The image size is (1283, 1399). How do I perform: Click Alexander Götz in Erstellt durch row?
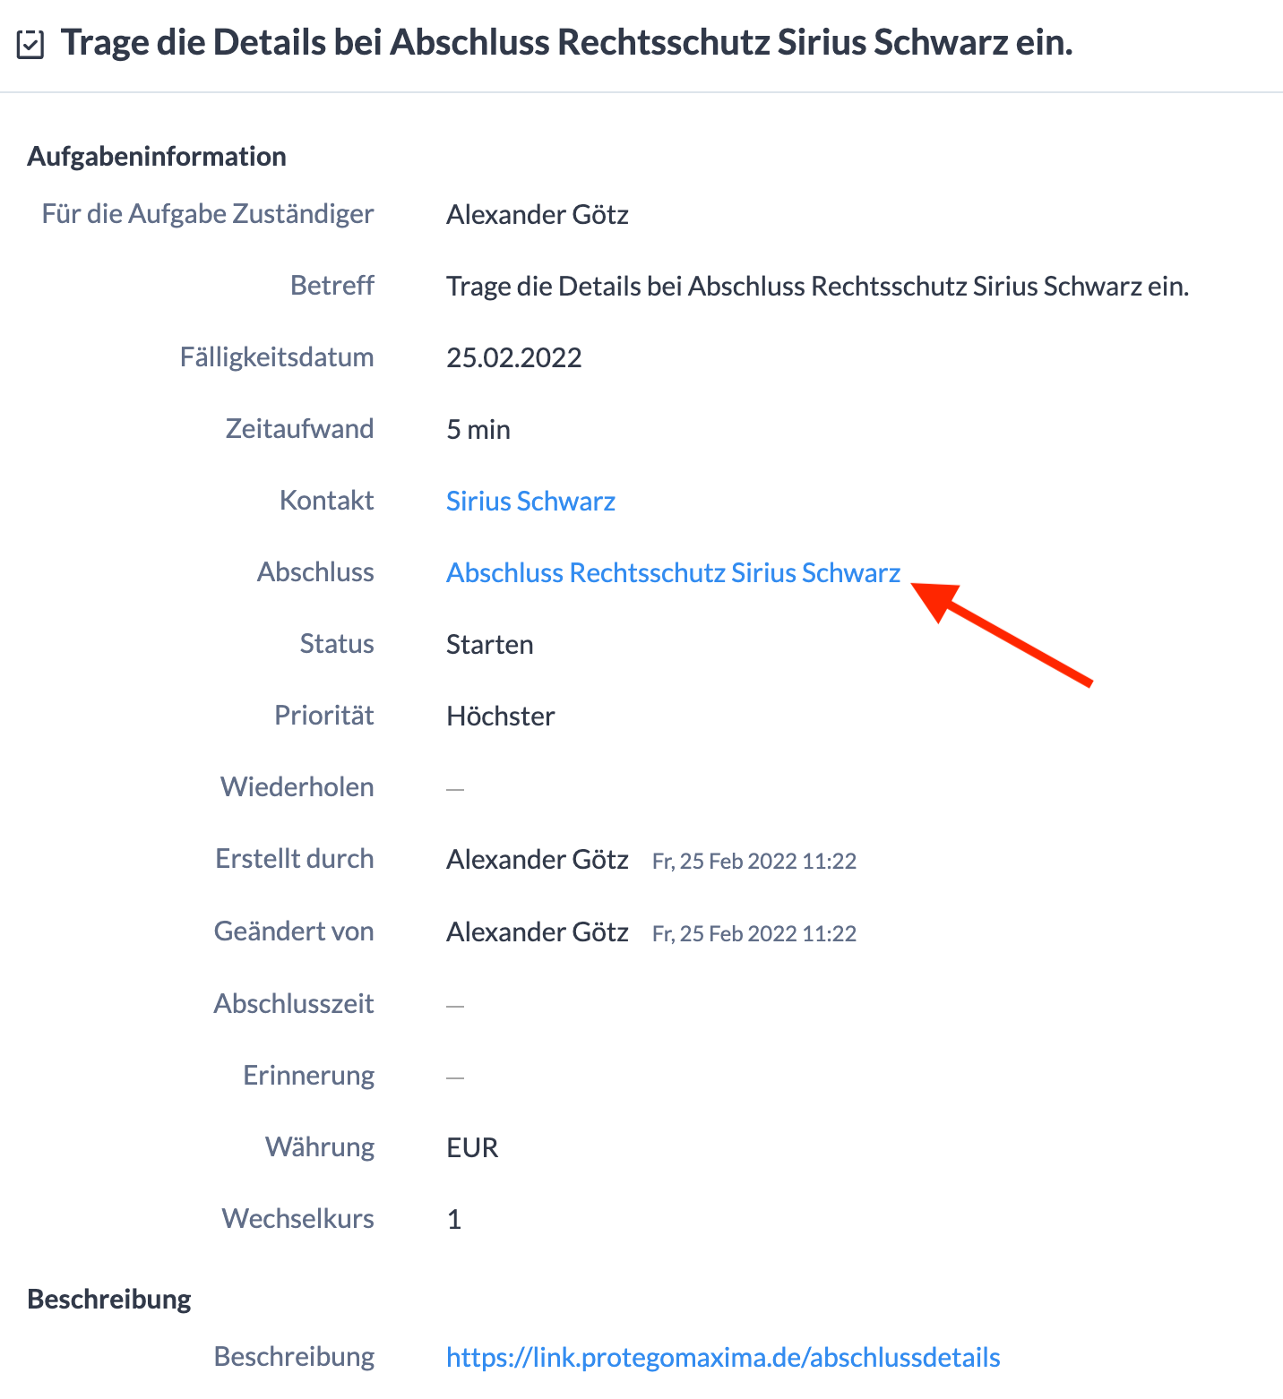(x=538, y=859)
